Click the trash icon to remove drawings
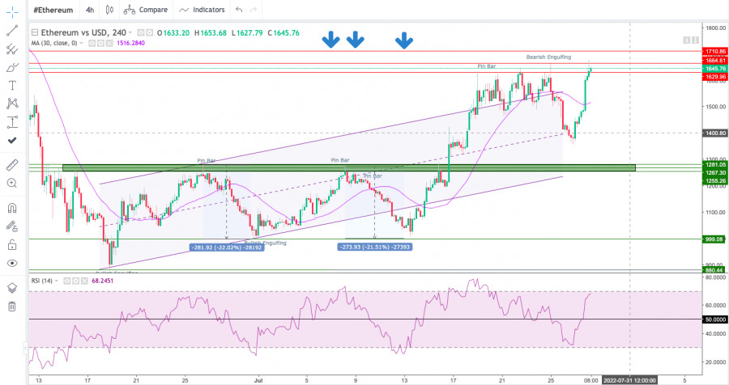 12,306
